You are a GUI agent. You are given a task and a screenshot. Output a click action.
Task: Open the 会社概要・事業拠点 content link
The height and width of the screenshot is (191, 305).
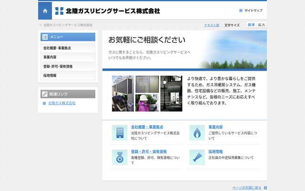pos(147,127)
